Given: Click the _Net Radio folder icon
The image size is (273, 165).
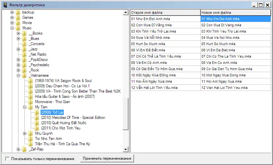Looking at the screenshot, I should coord(24,54).
